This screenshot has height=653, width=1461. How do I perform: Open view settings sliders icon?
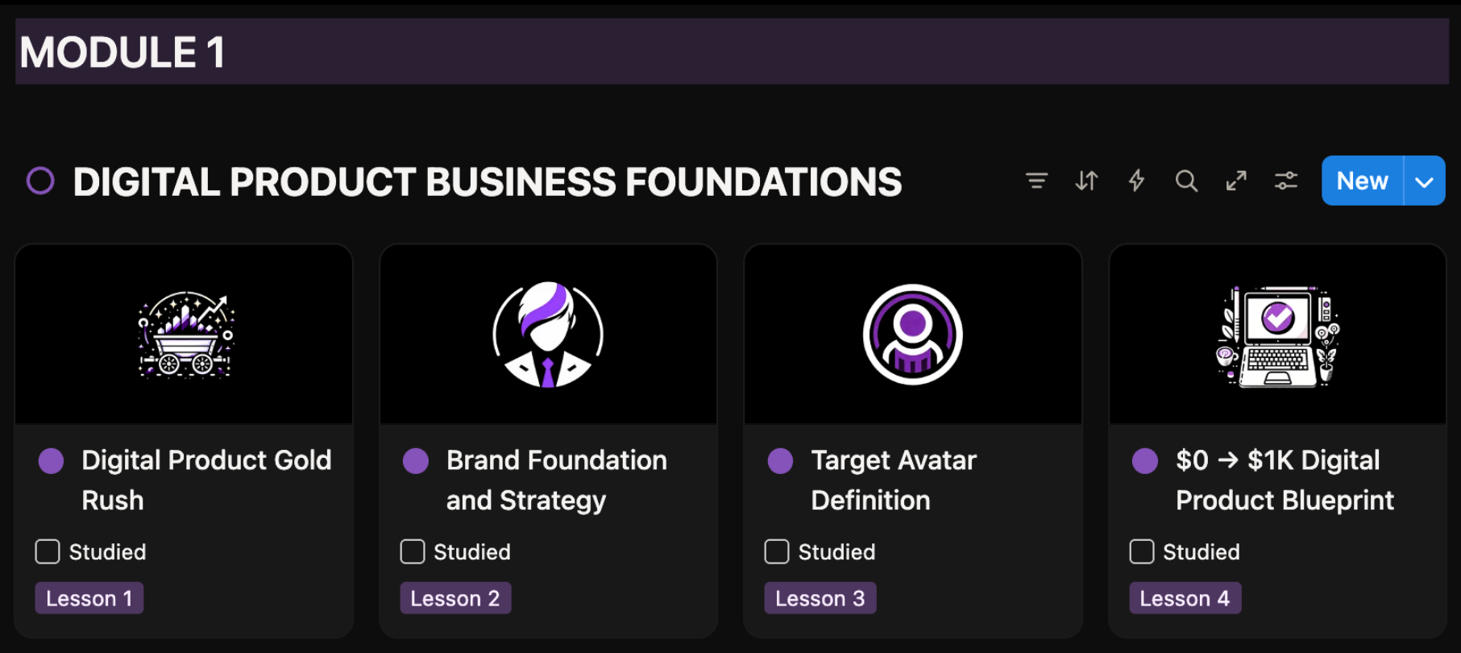1286,181
